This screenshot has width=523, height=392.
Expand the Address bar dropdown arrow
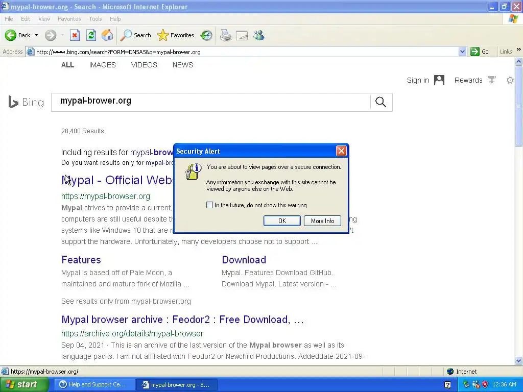click(462, 52)
